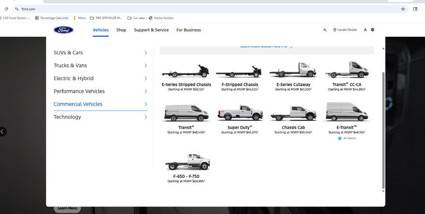The height and width of the screenshot is (214, 425).
Task: Open the site search magnifier icon
Action: [325, 30]
